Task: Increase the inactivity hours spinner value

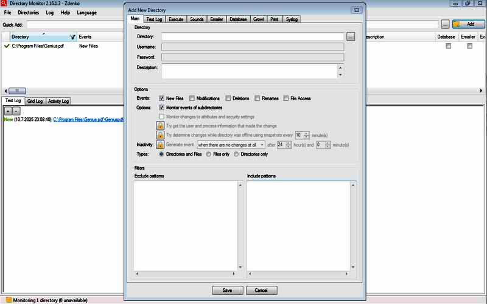Action: point(288,143)
